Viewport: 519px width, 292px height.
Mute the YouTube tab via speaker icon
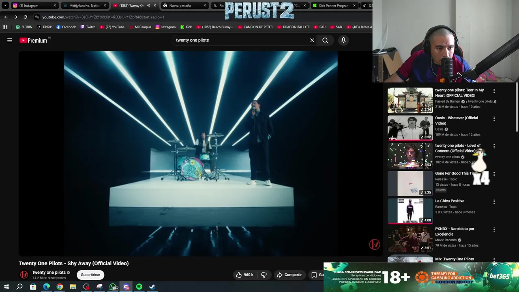[148, 6]
